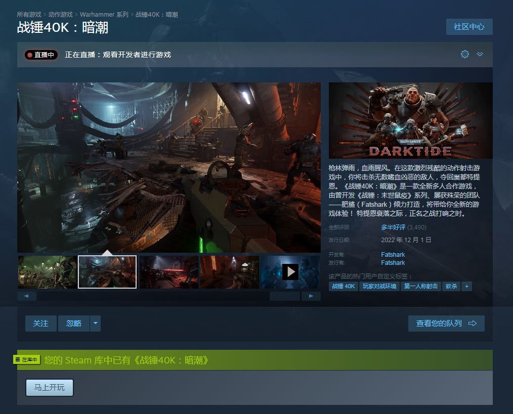Click the red 直播中 live badge

(40, 54)
